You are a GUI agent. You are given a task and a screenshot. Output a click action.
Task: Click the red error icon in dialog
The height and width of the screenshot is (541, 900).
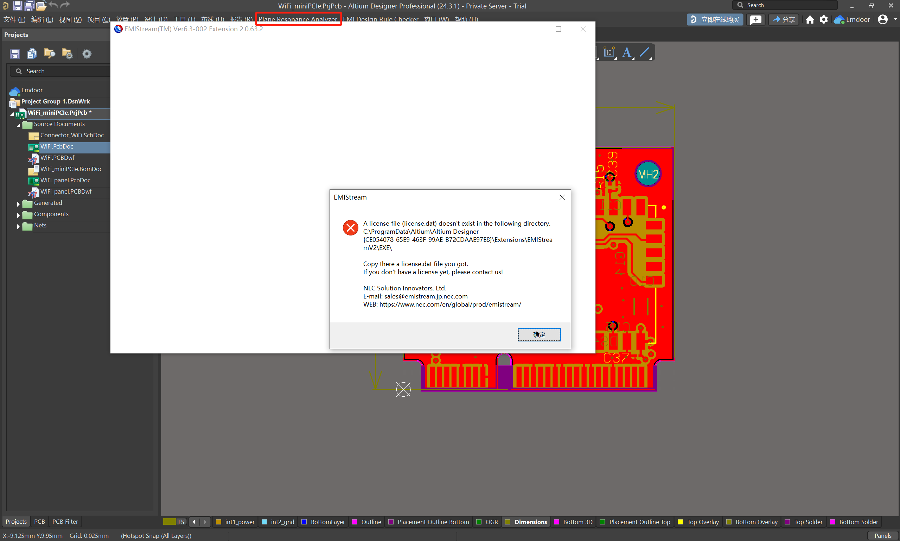[350, 228]
